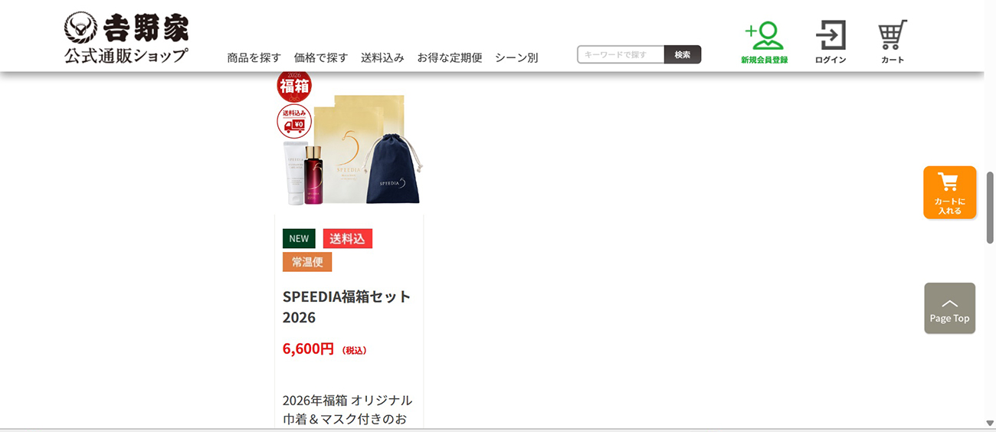Jump back with the Page Top button
Image resolution: width=996 pixels, height=432 pixels.
point(949,308)
